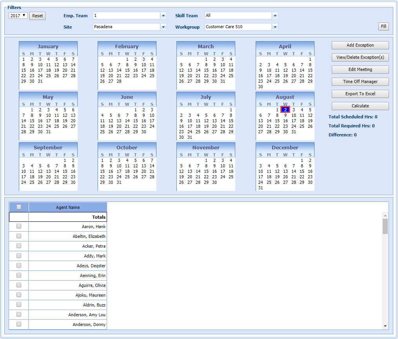398x339 pixels.
Task: Click Export To Excel
Action: pos(360,94)
